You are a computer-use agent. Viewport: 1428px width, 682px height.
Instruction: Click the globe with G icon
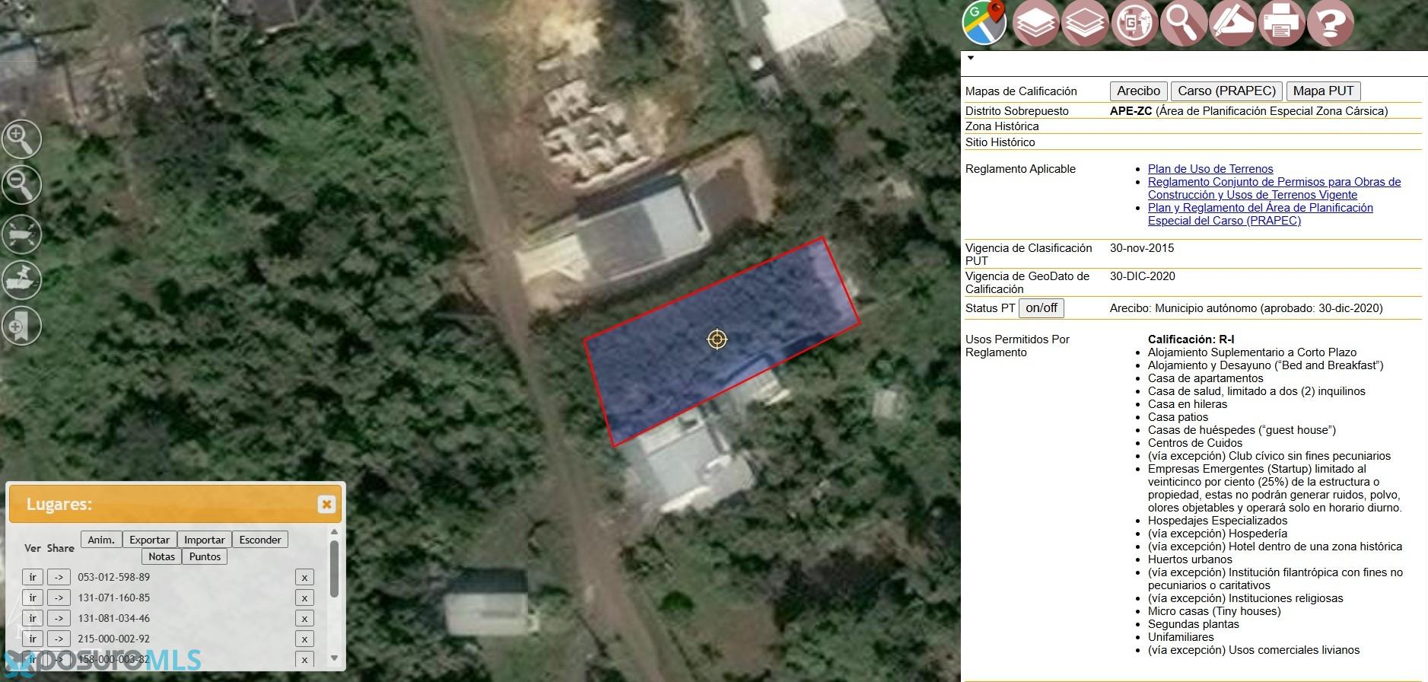point(1134,24)
